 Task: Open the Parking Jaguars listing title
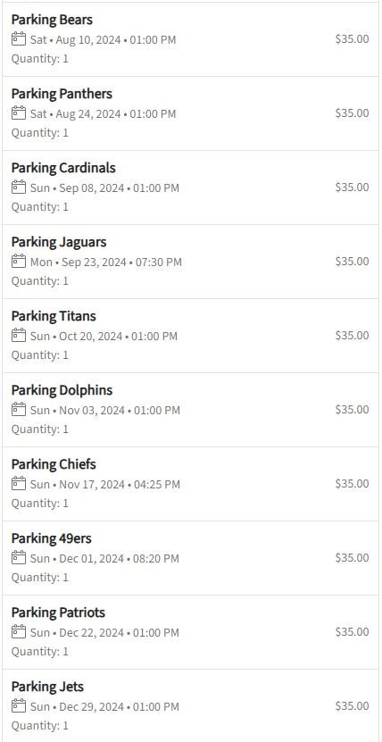click(x=59, y=242)
